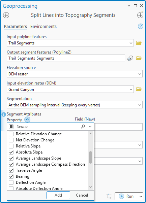The width and height of the screenshot is (146, 203).
Task: Click the search magnifier icon
Action: (x=83, y=127)
